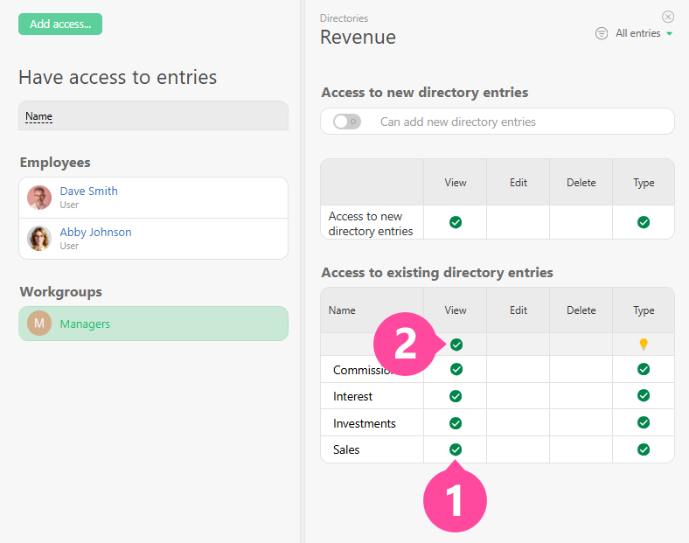Click the Type checkmark for Interest
Image resolution: width=689 pixels, height=543 pixels.
coord(644,396)
